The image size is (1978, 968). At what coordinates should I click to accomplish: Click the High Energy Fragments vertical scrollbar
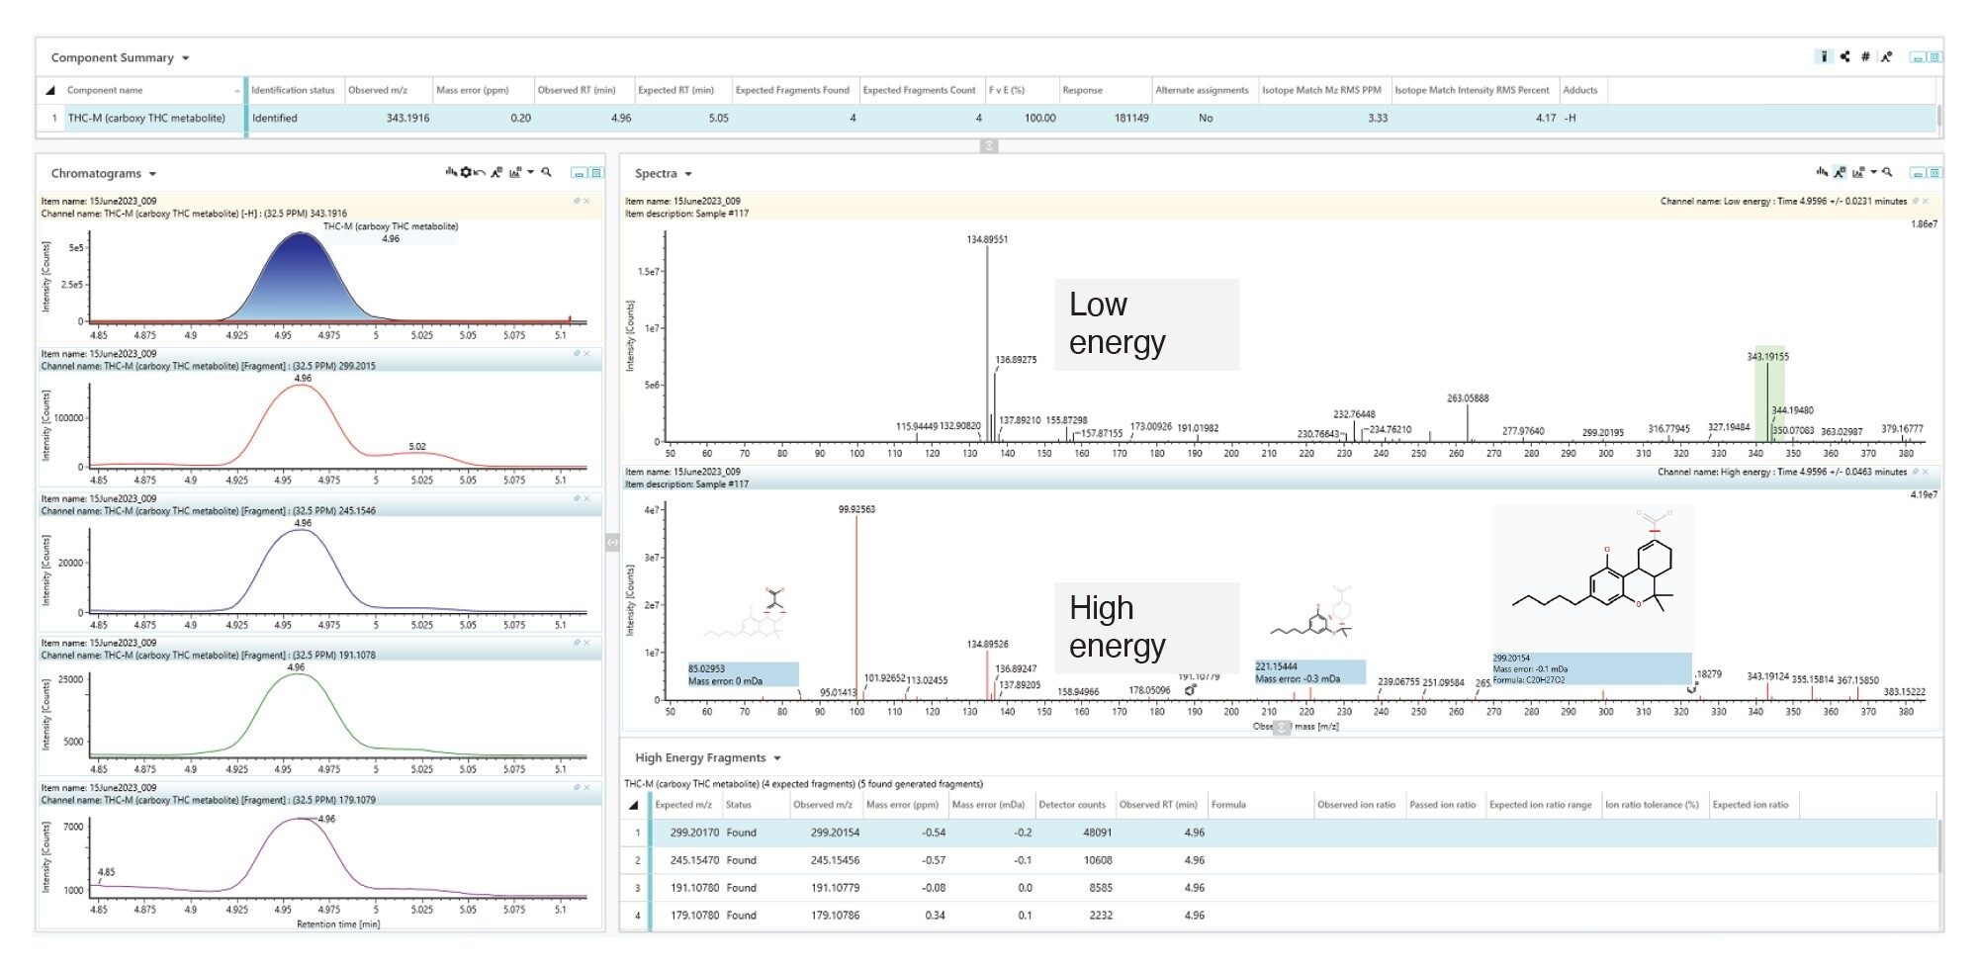point(1939,846)
